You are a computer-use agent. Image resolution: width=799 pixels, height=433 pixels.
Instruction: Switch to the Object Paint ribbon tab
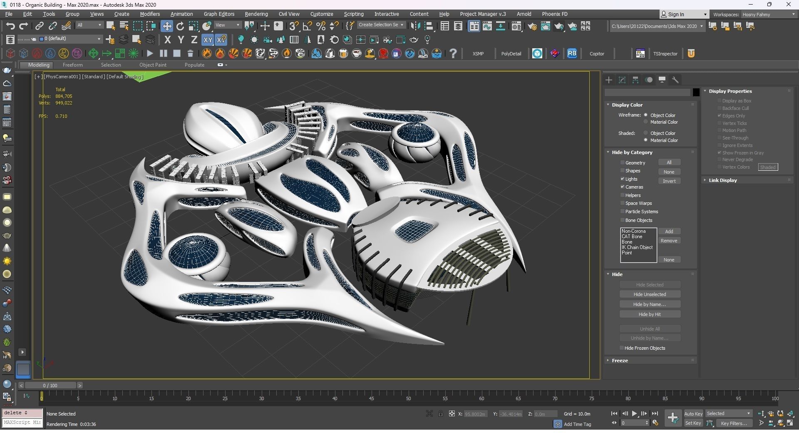point(153,65)
